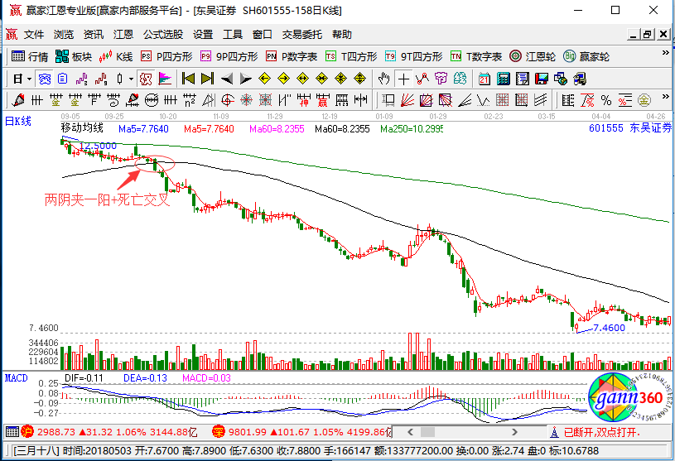
Task: Select the red 神 line tool
Action: [303, 100]
